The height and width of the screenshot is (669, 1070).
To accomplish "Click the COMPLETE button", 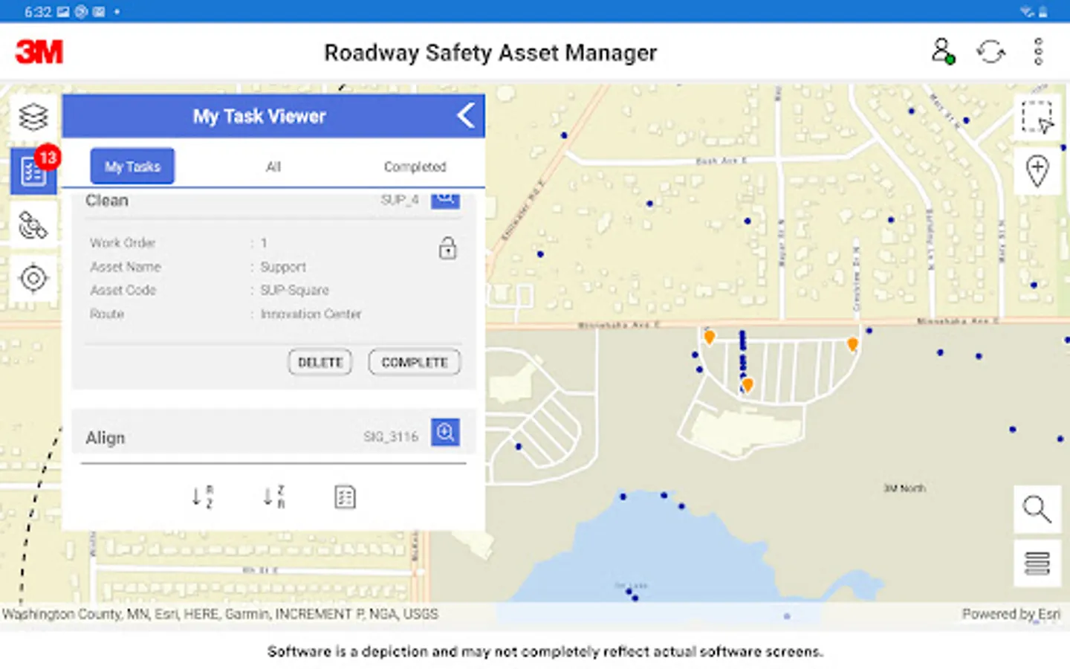I will [x=415, y=362].
